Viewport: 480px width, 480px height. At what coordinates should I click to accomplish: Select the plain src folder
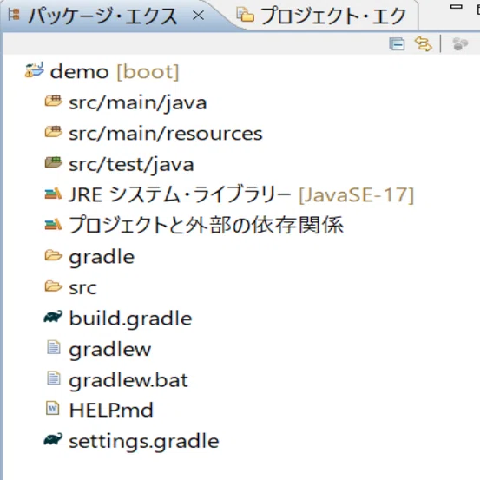(83, 288)
